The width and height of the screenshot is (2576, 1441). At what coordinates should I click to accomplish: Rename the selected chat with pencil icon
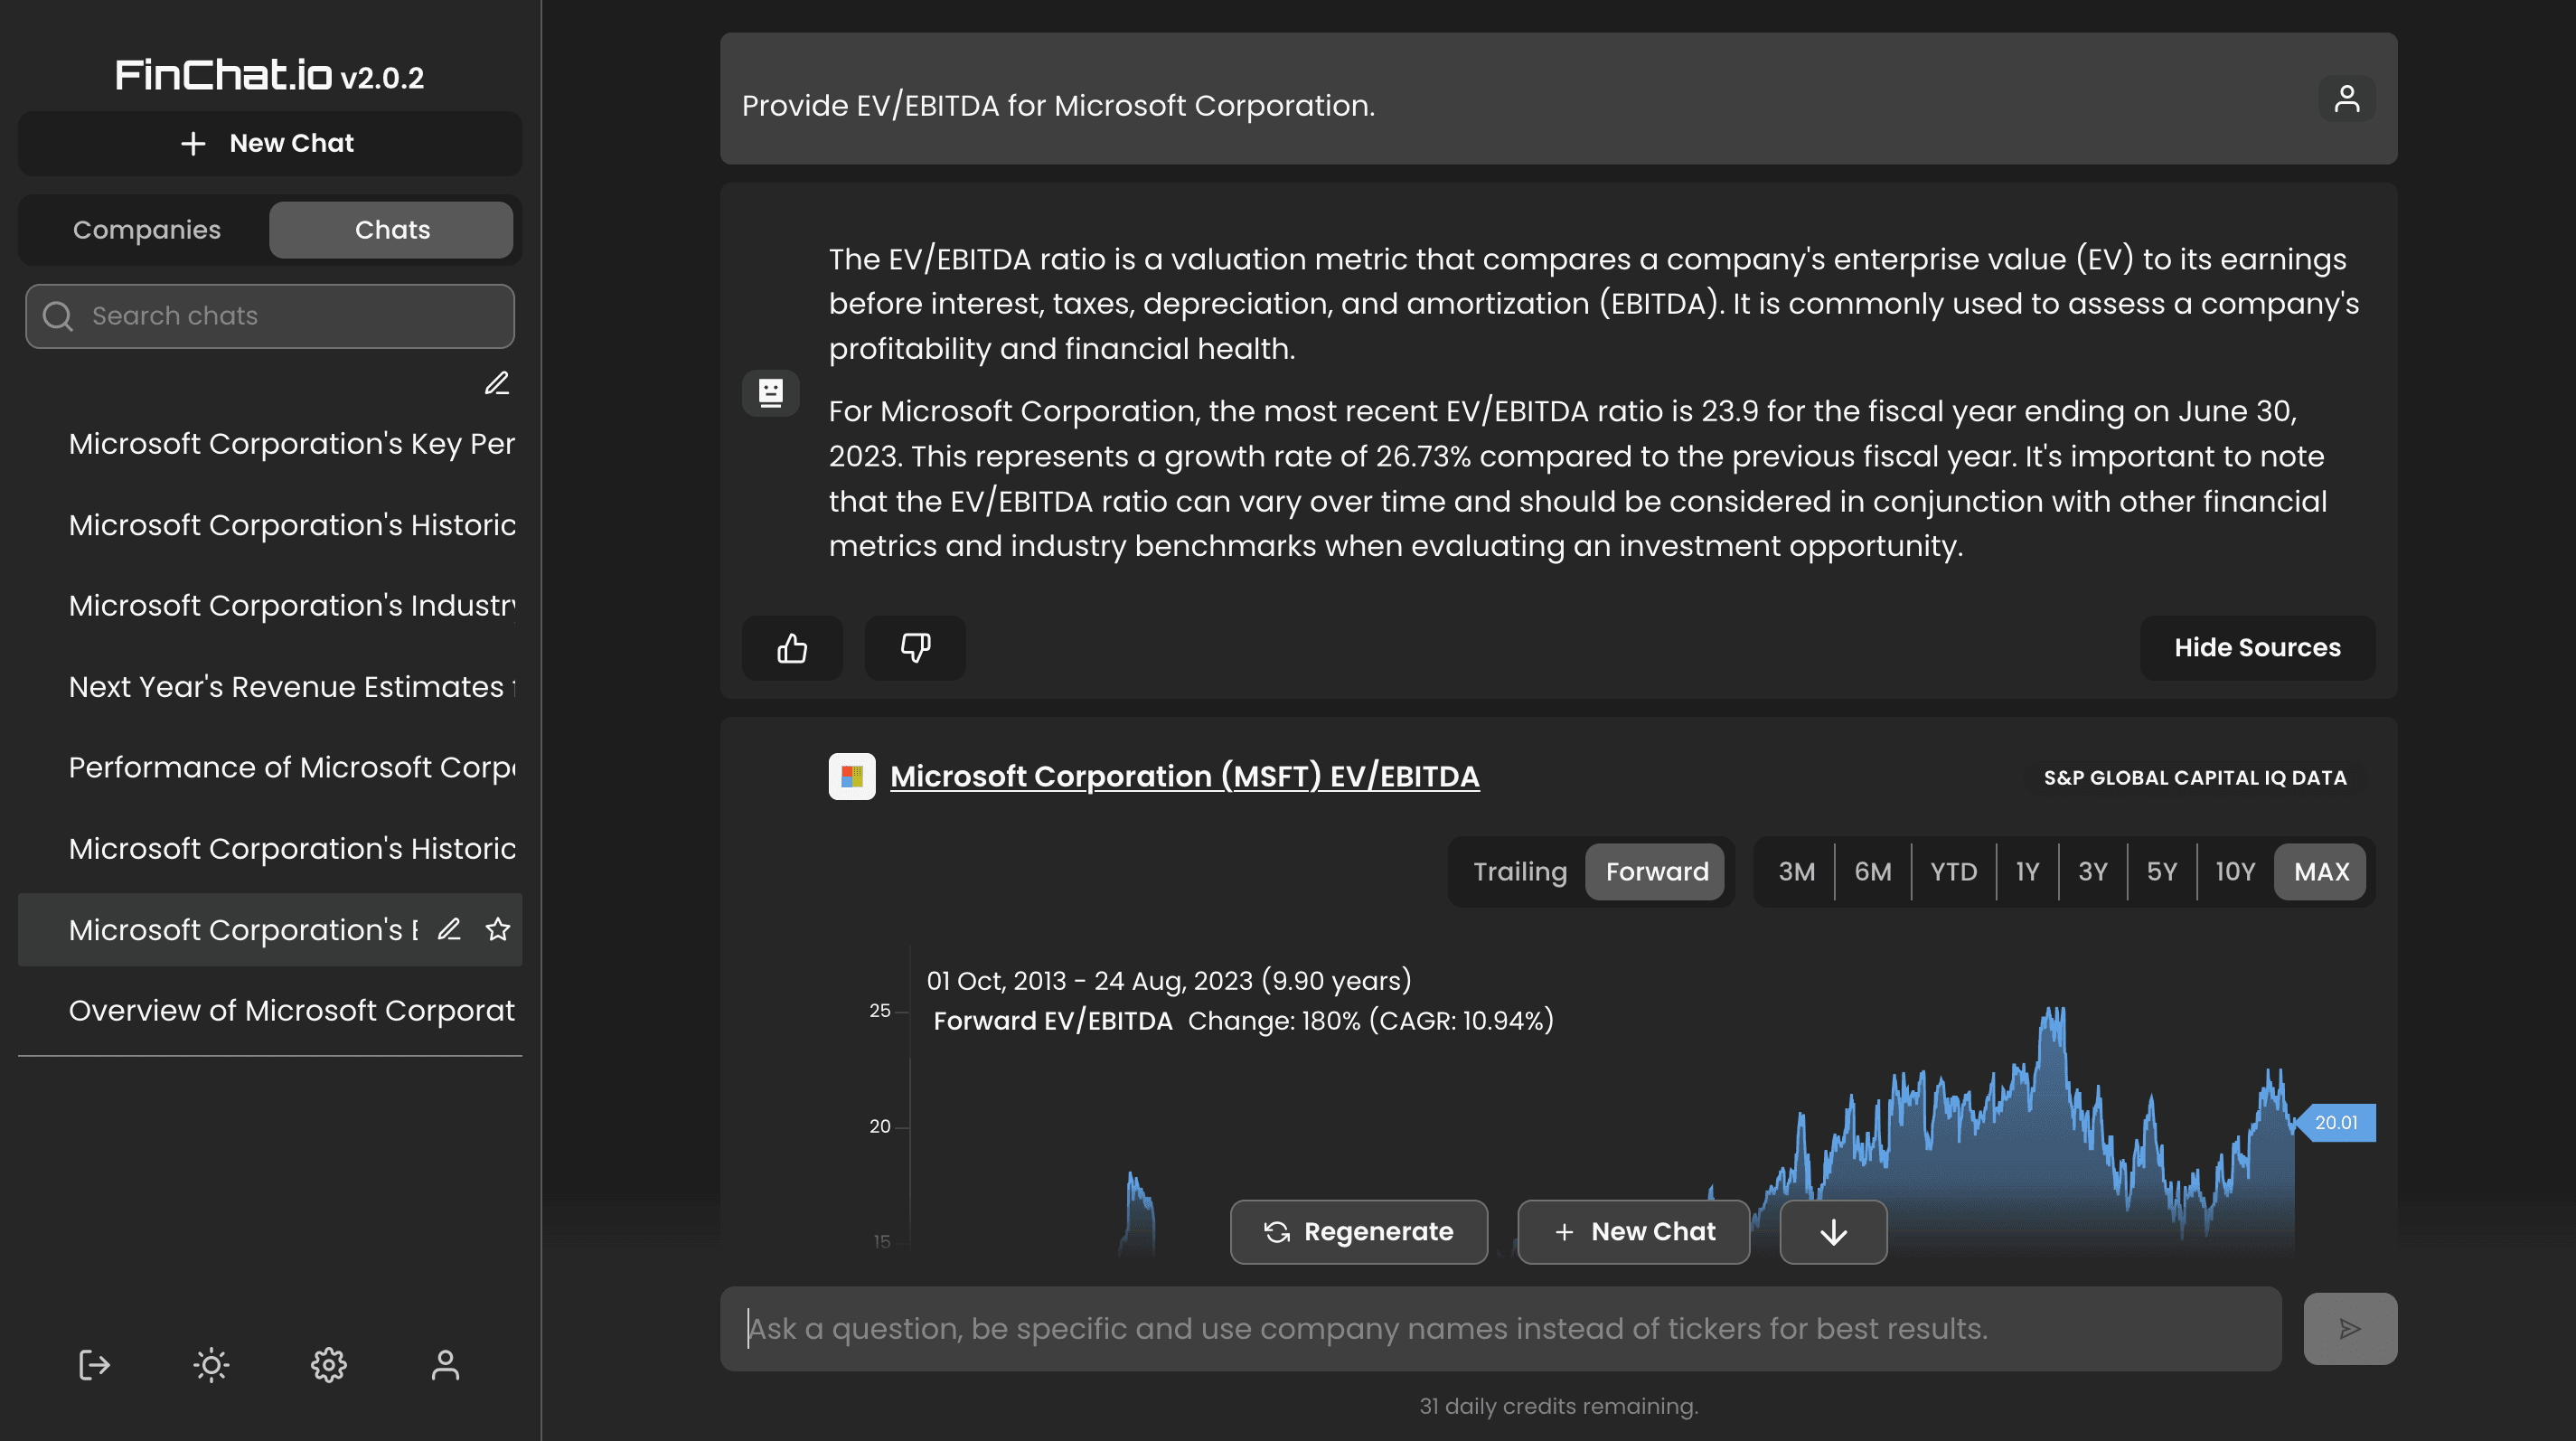point(449,929)
